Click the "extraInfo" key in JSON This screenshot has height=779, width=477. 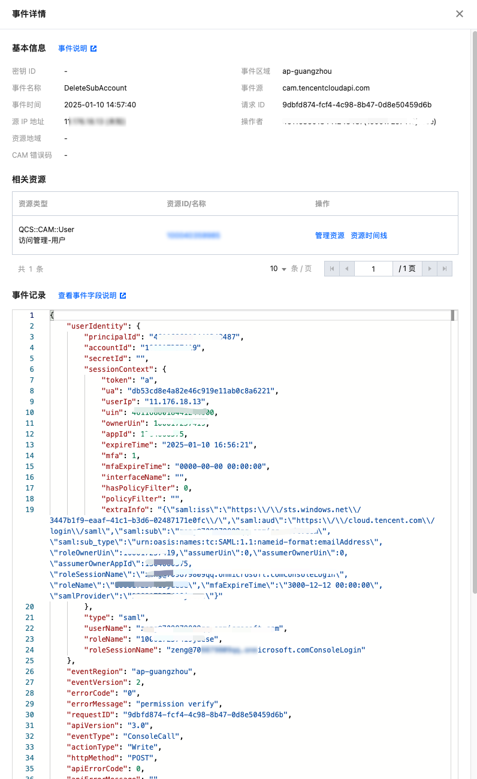(126, 510)
